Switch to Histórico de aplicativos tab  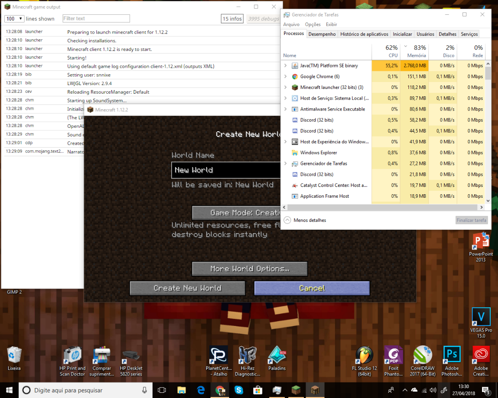[364, 34]
